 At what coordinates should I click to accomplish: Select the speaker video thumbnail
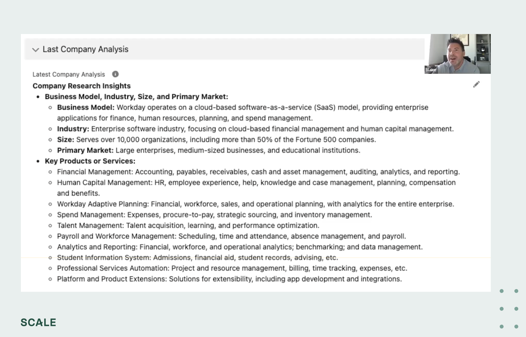[458, 54]
